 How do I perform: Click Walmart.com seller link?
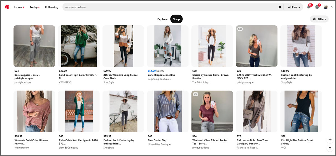click(x=22, y=148)
